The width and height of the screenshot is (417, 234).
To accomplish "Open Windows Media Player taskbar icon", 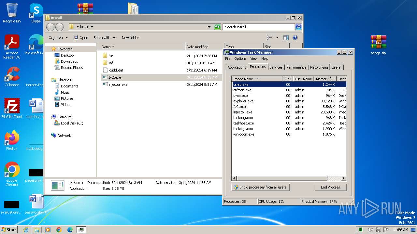I will click(x=48, y=230).
